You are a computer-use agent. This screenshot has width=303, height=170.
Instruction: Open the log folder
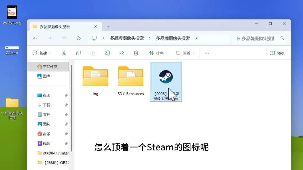(x=95, y=81)
